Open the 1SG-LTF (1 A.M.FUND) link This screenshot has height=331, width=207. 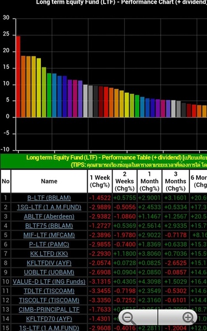49,207
